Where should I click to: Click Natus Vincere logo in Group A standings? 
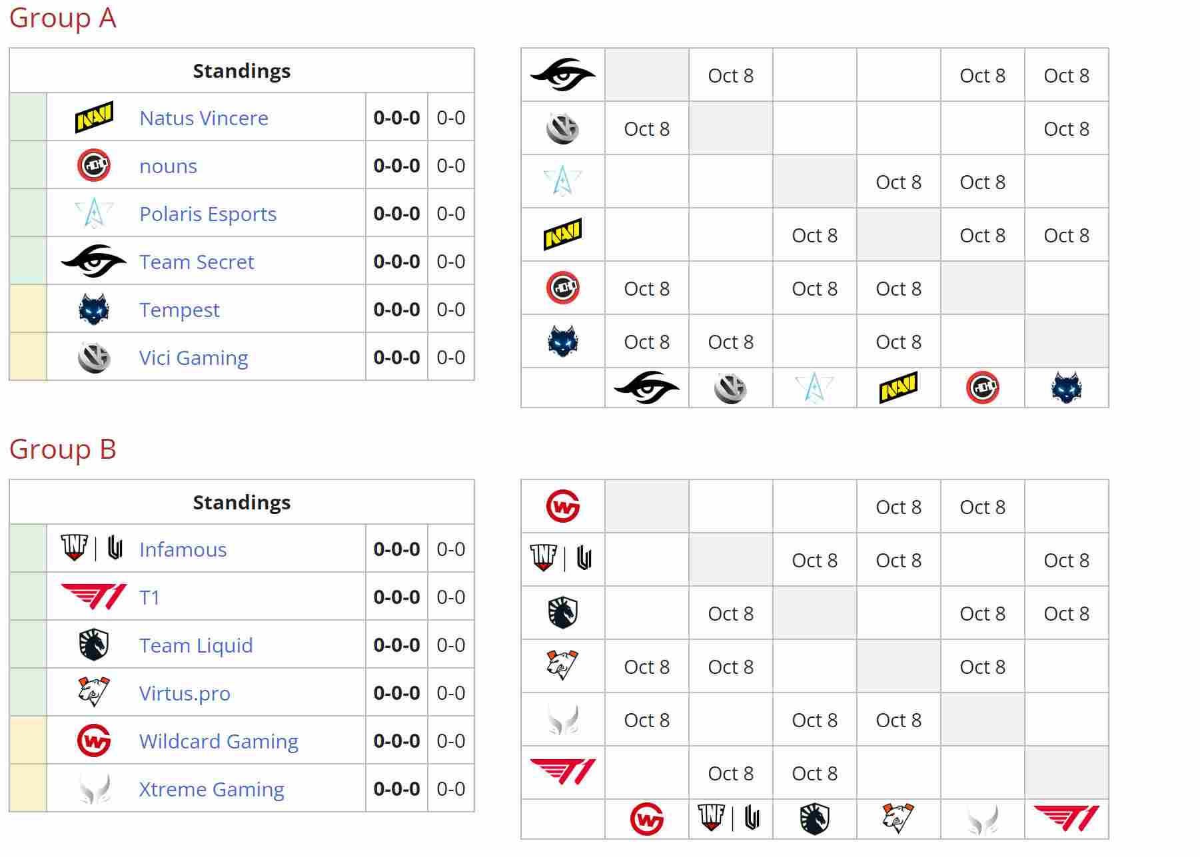[x=94, y=118]
